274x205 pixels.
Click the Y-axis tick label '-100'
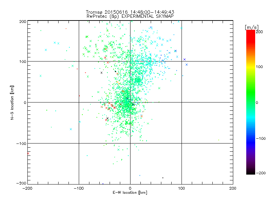click(21, 143)
